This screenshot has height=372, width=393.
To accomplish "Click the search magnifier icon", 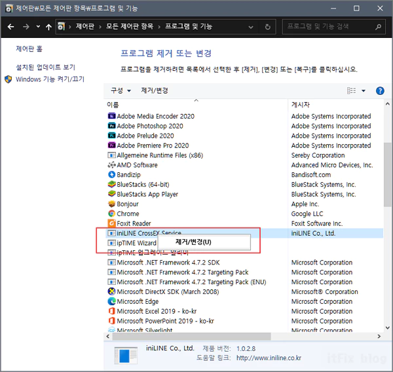I will tap(378, 27).
